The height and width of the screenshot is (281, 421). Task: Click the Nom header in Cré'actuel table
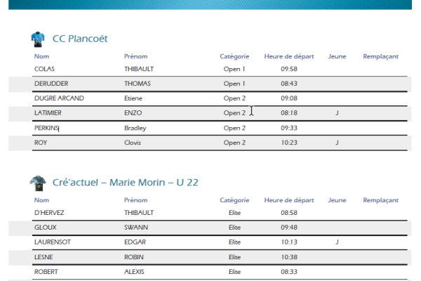41,200
